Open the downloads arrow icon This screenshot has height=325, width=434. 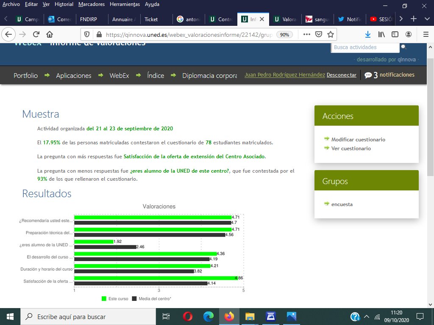(x=368, y=35)
